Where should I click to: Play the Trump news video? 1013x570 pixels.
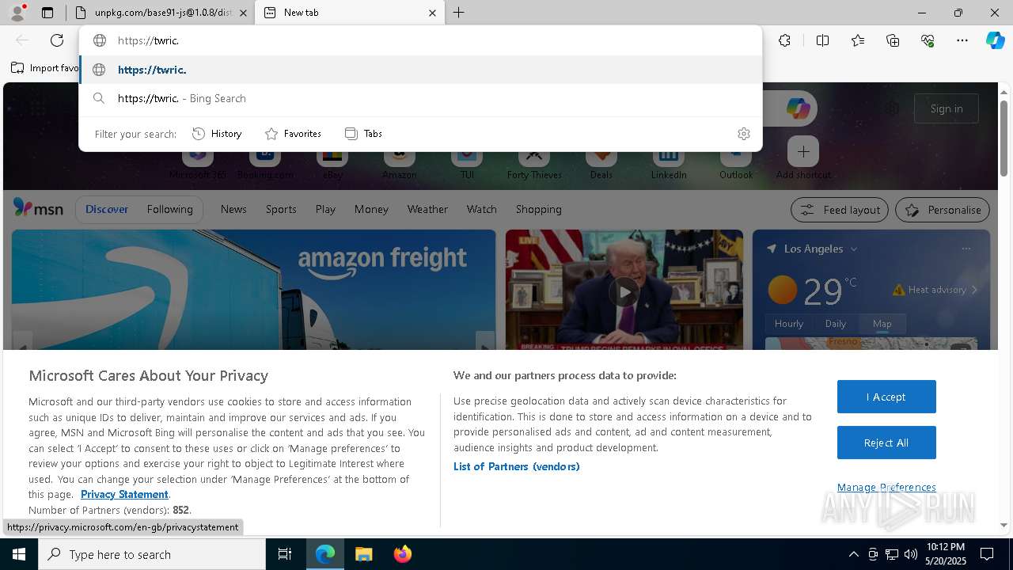pos(624,291)
